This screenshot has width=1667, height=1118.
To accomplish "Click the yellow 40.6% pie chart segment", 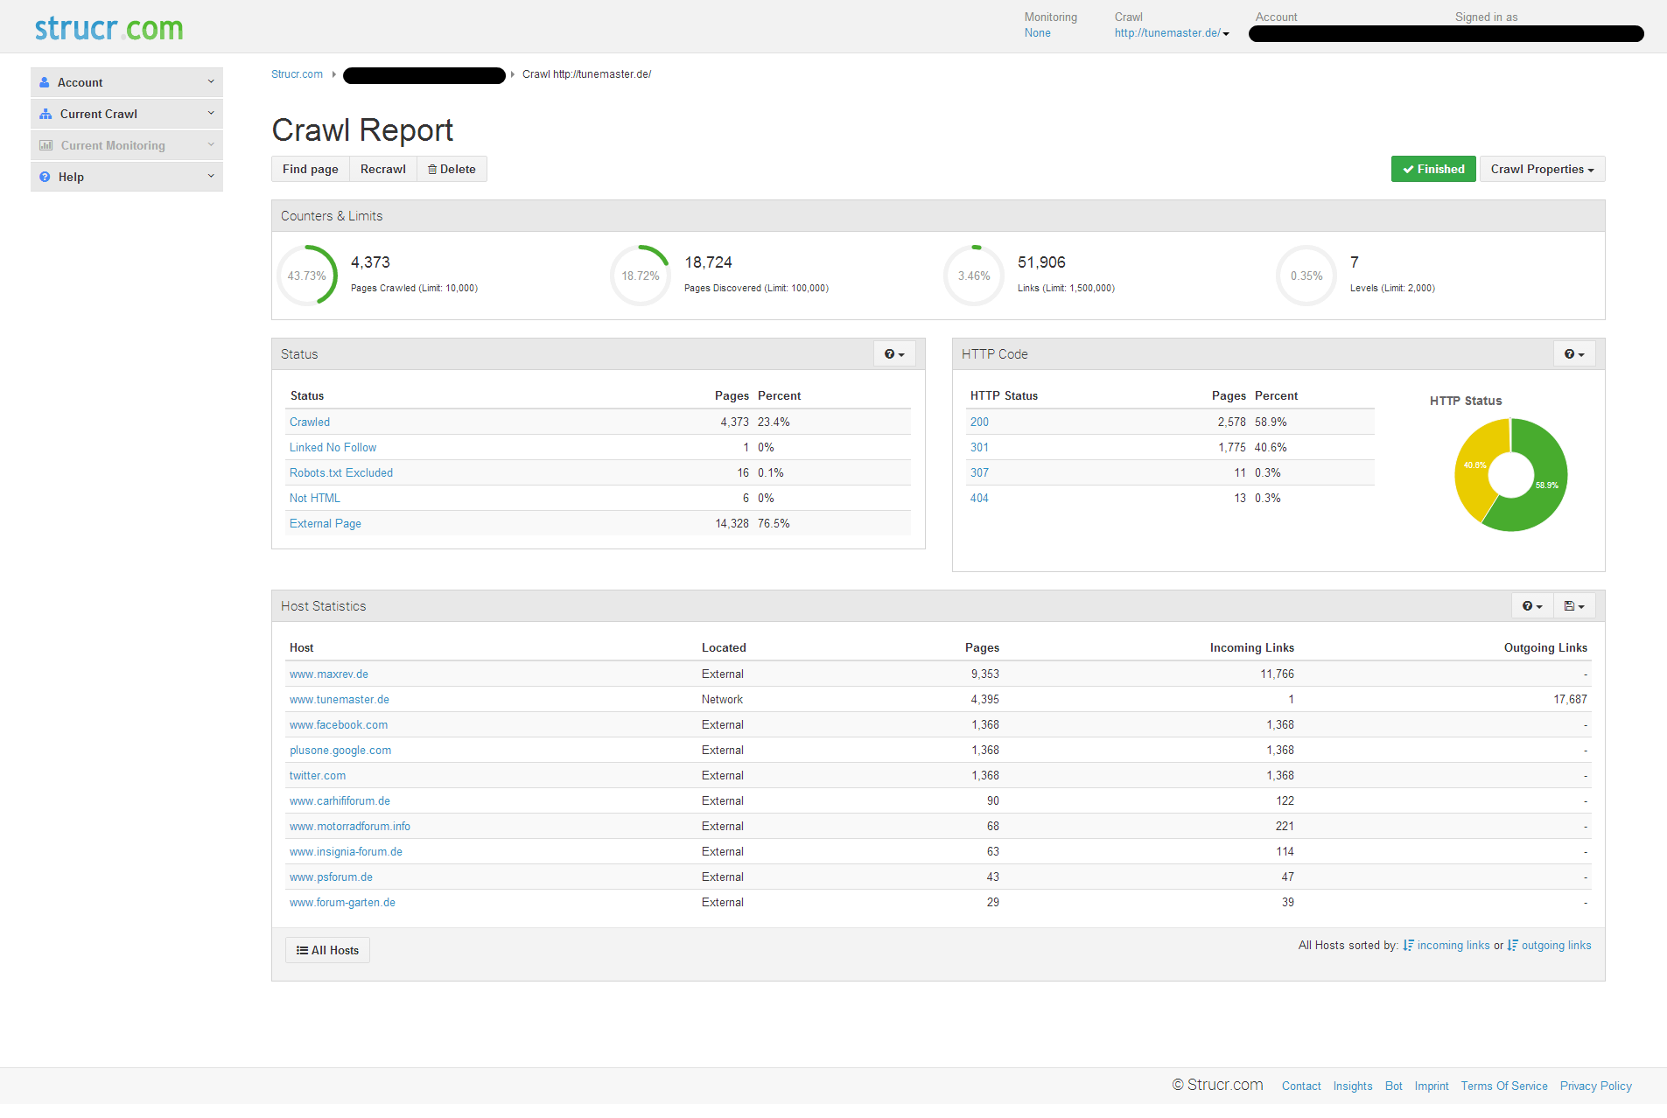I will coord(1475,465).
